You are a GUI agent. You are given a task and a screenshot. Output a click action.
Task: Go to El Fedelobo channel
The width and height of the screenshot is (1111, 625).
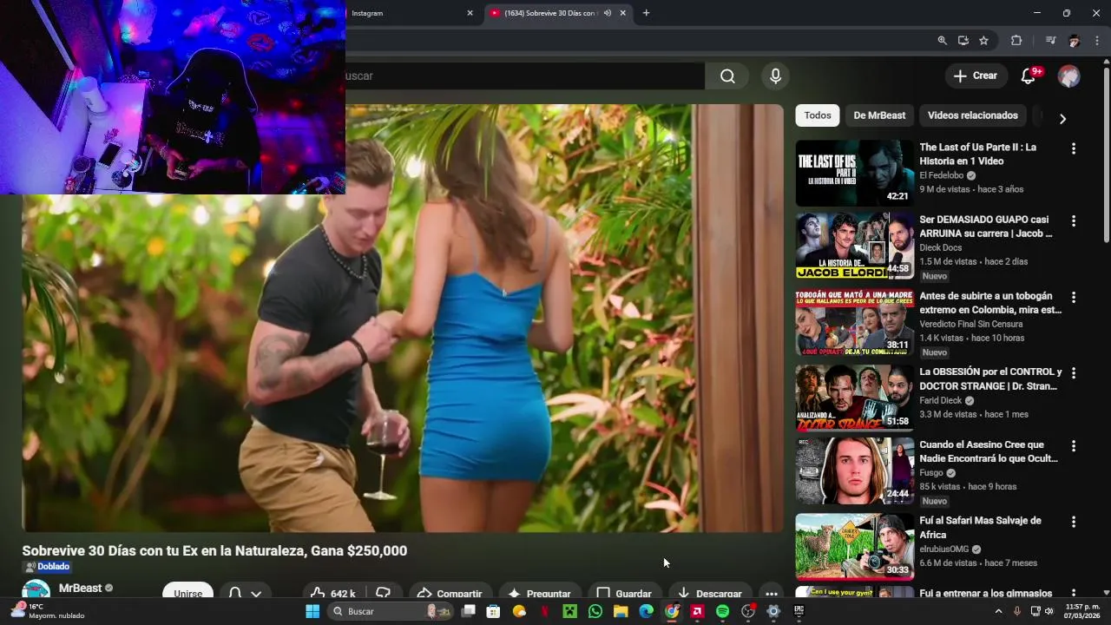click(942, 175)
